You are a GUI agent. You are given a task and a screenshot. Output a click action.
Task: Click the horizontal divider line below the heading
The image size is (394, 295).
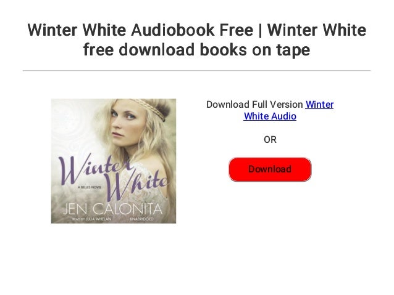tap(197, 71)
